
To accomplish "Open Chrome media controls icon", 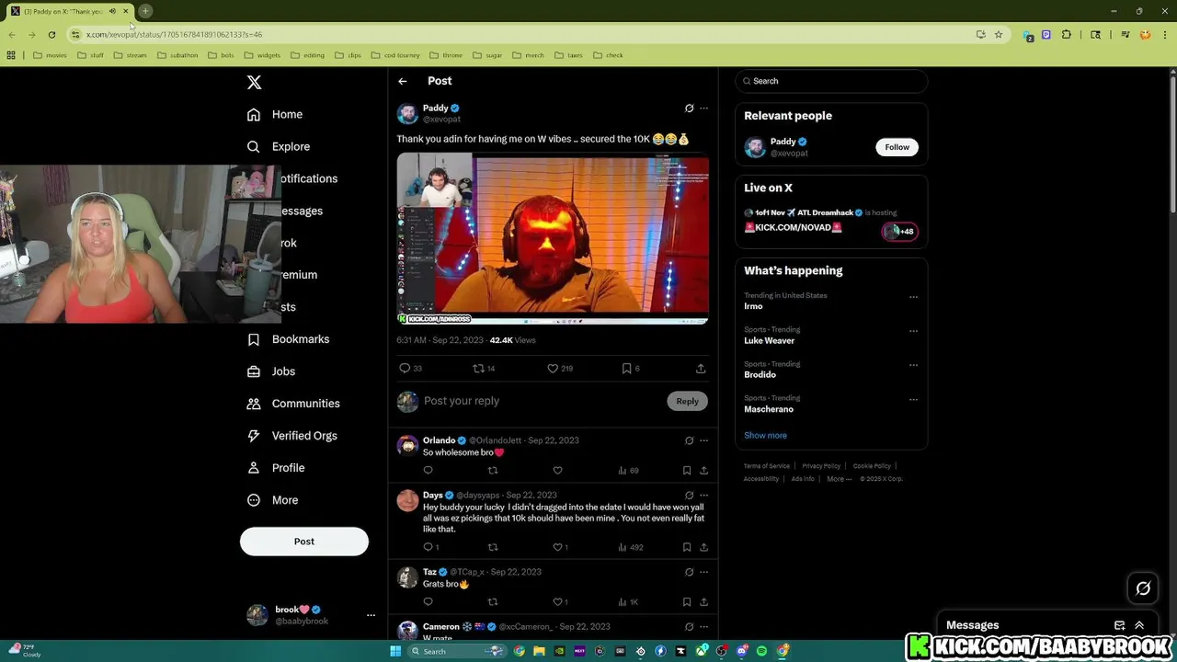I will tap(1125, 35).
